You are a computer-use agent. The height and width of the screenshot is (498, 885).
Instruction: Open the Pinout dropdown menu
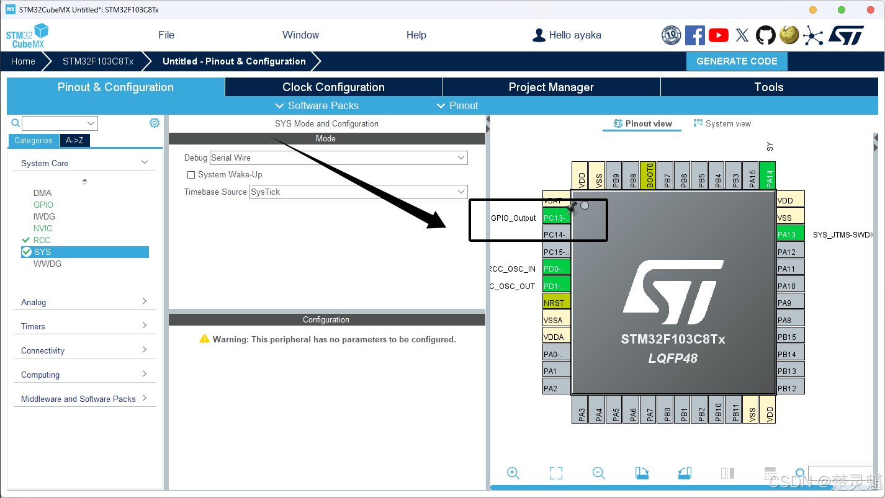coord(458,105)
